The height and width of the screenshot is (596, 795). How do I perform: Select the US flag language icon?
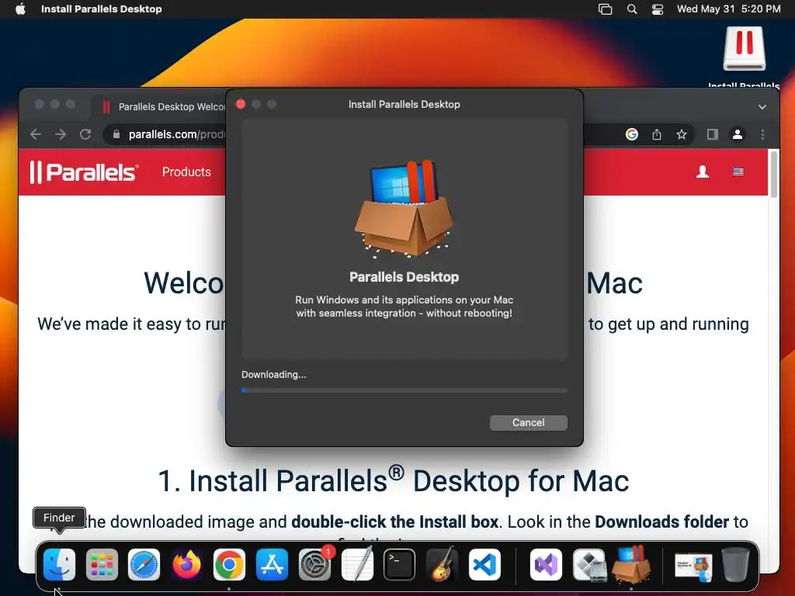738,172
